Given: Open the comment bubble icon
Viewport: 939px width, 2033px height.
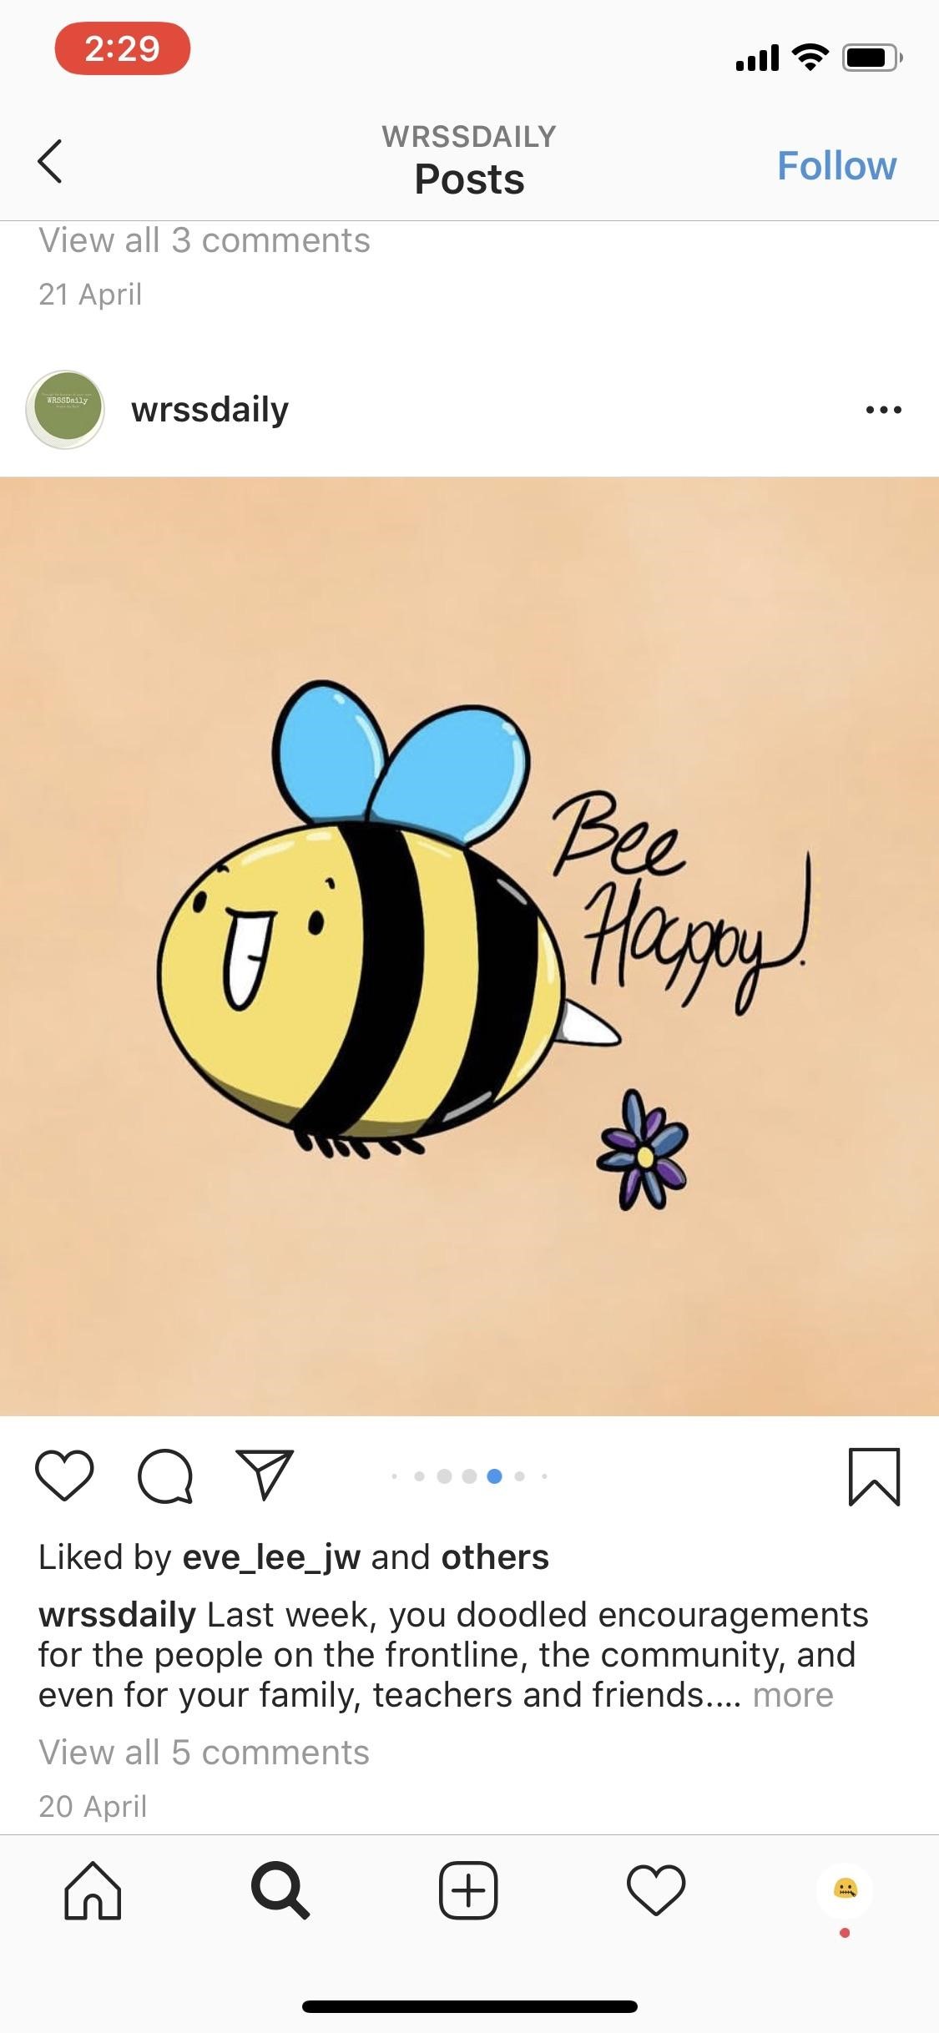Looking at the screenshot, I should pos(165,1476).
